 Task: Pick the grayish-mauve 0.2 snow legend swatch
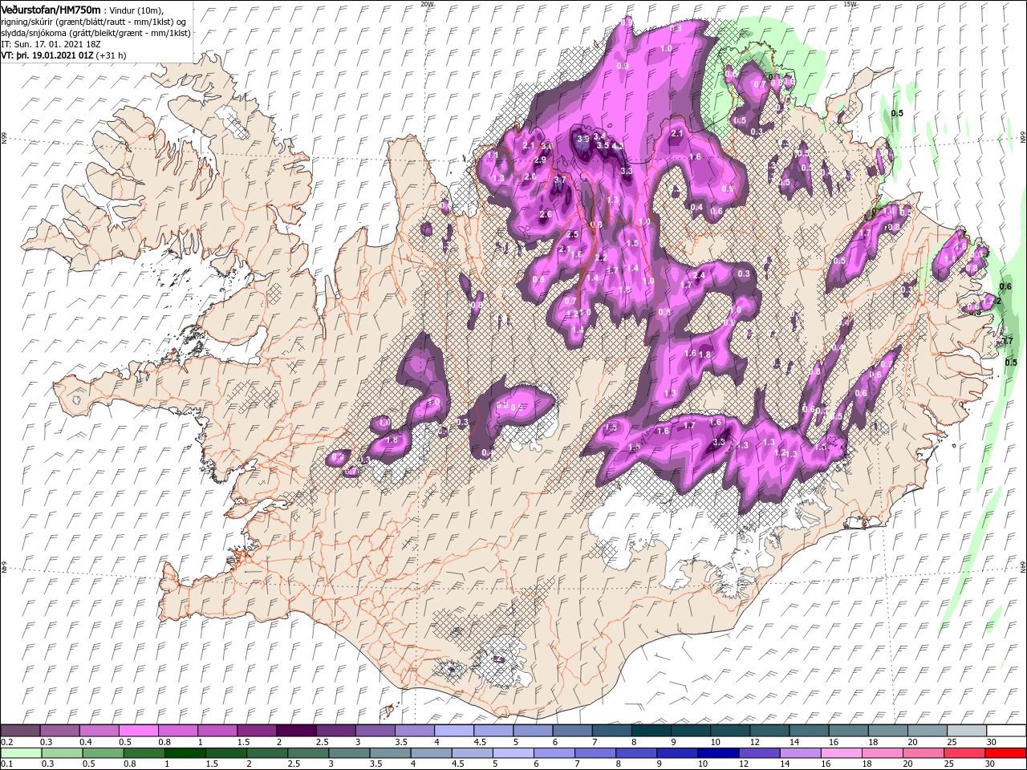point(20,731)
